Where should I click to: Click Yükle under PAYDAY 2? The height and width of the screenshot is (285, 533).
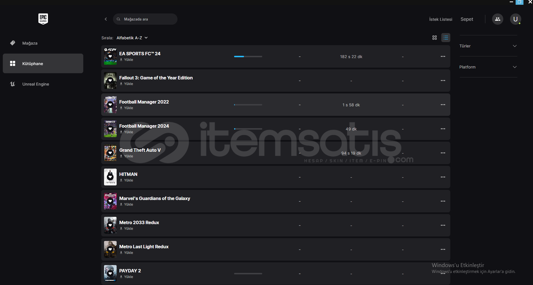pos(126,277)
